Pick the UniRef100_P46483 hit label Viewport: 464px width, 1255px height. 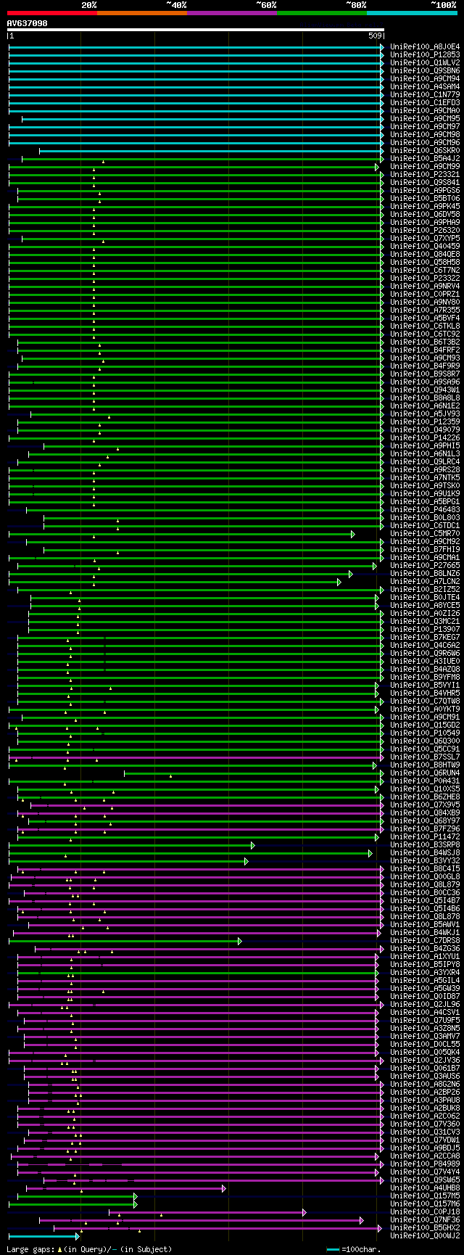point(425,510)
